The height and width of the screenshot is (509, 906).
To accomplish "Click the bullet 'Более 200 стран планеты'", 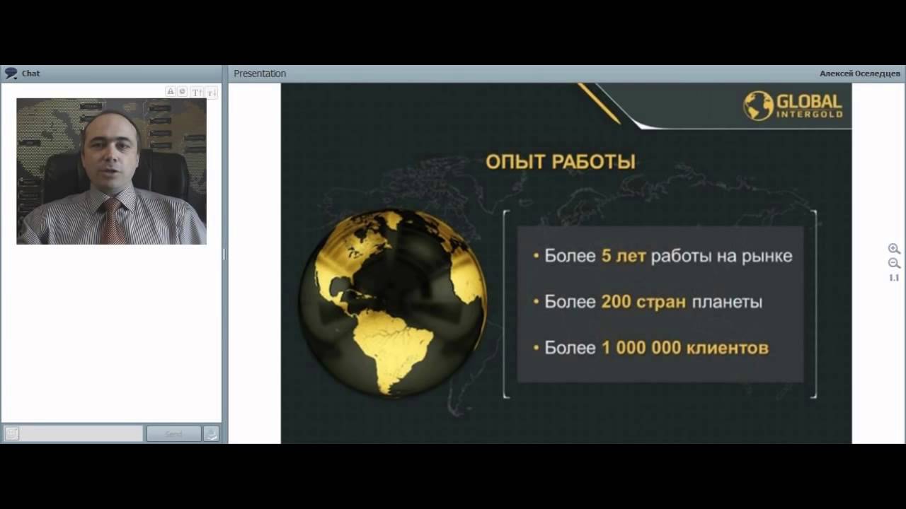I will [648, 302].
